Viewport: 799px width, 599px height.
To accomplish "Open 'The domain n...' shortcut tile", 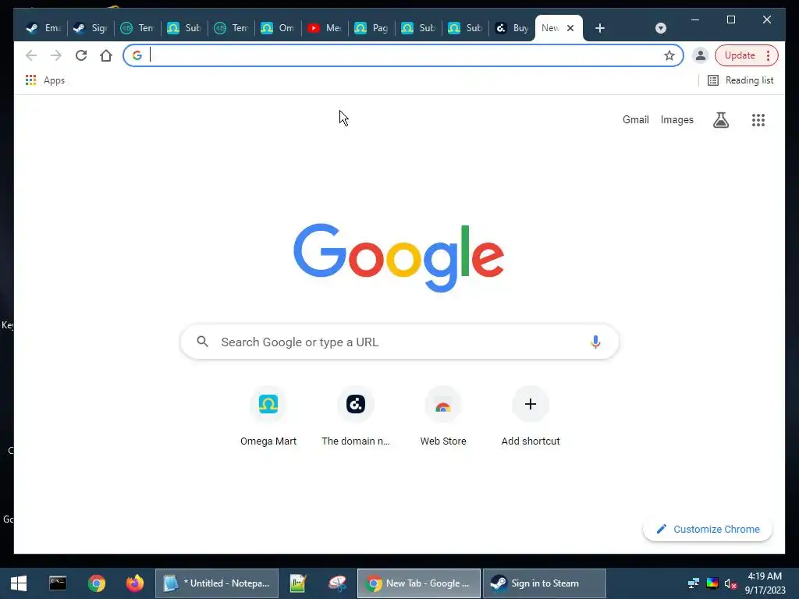I will pos(356,416).
